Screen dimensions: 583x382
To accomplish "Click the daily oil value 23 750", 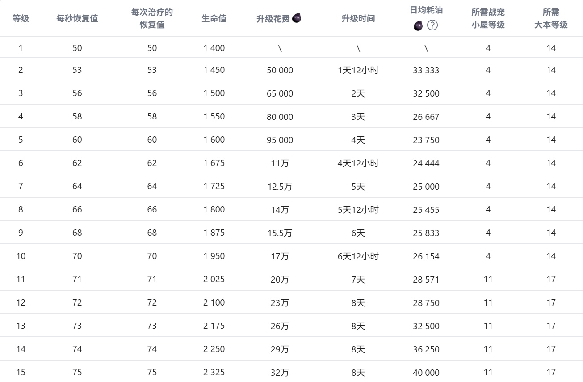I will 426,140.
